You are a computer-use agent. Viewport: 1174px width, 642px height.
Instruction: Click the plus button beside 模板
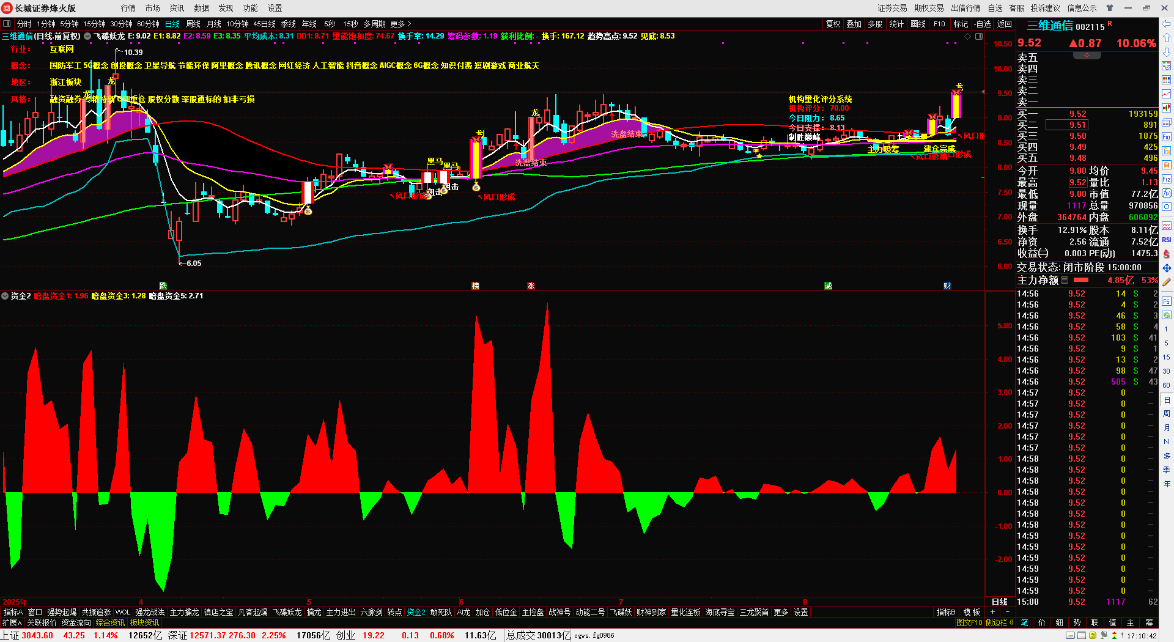coord(992,612)
